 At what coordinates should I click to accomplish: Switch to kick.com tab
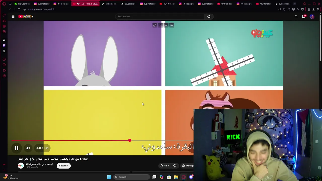pyautogui.click(x=22, y=4)
